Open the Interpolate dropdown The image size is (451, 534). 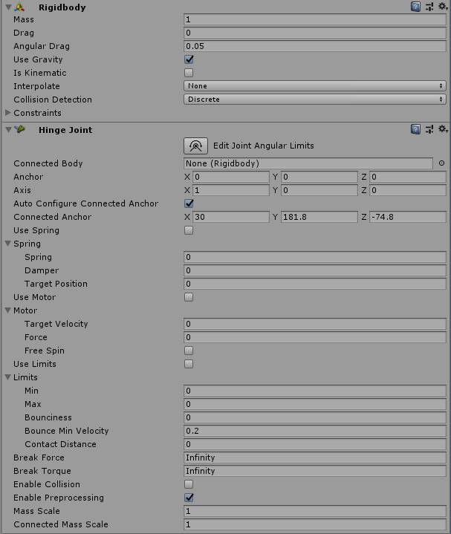point(315,86)
